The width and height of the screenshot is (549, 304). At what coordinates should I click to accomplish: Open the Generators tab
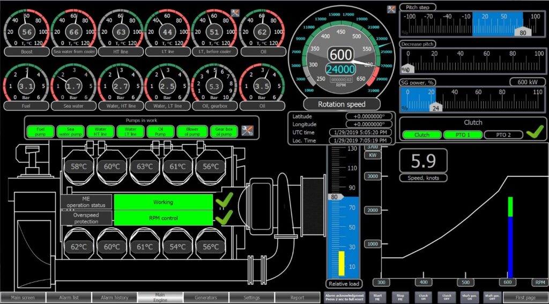coord(206,298)
